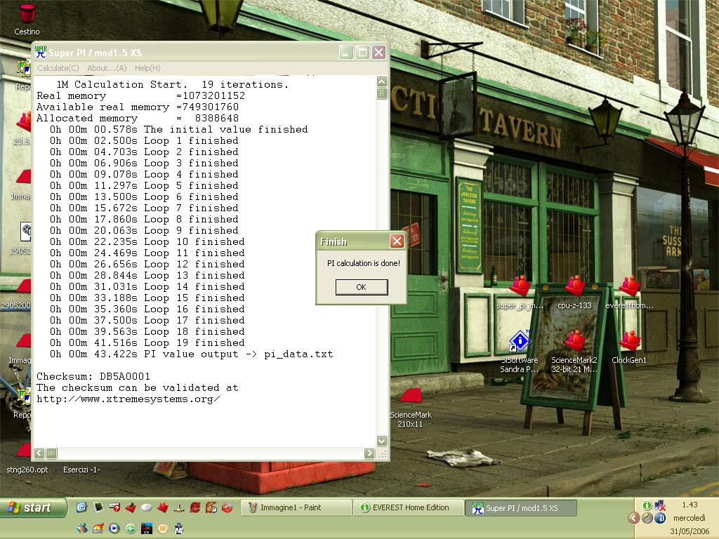This screenshot has height=539, width=719.
Task: Select the Esercizi -1- desktop label
Action: point(81,470)
